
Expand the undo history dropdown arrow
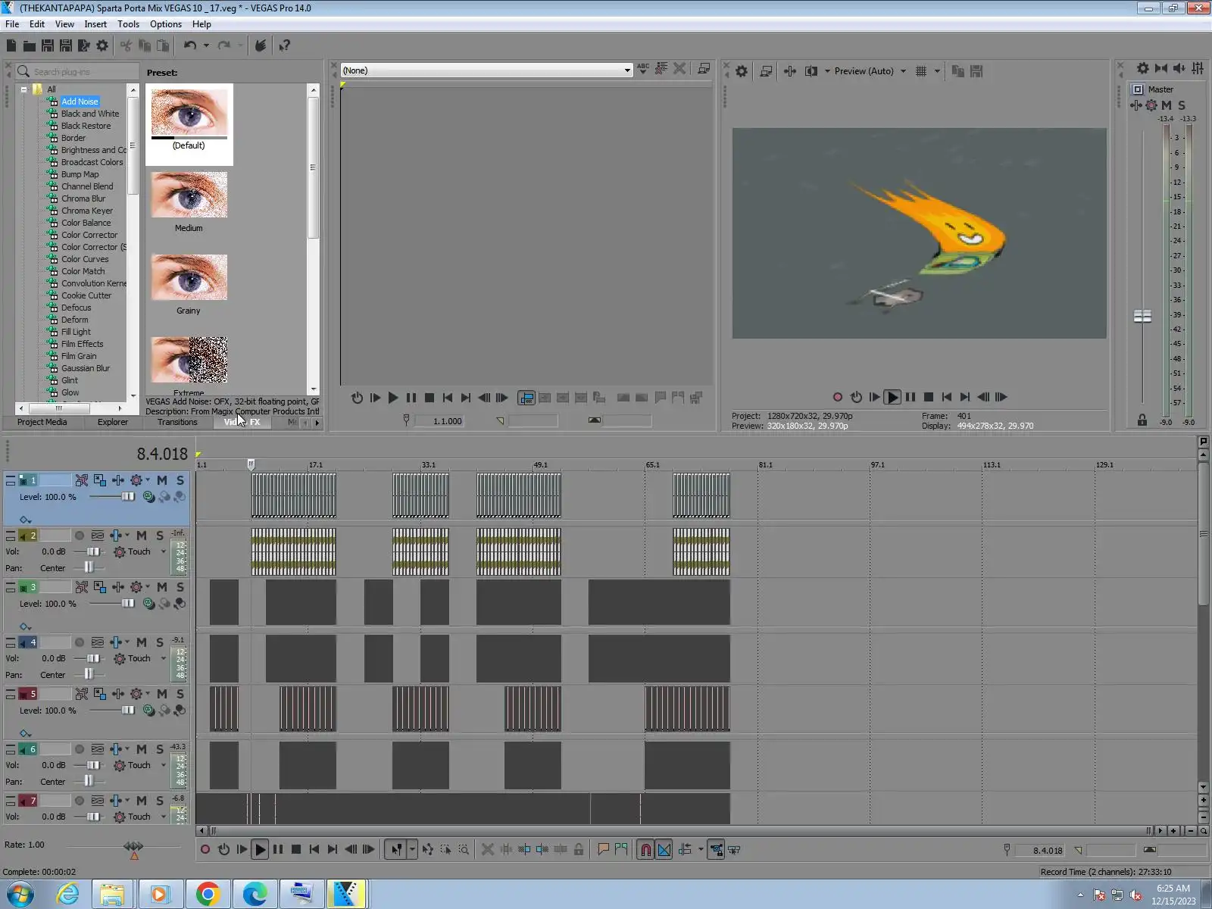pos(206,45)
